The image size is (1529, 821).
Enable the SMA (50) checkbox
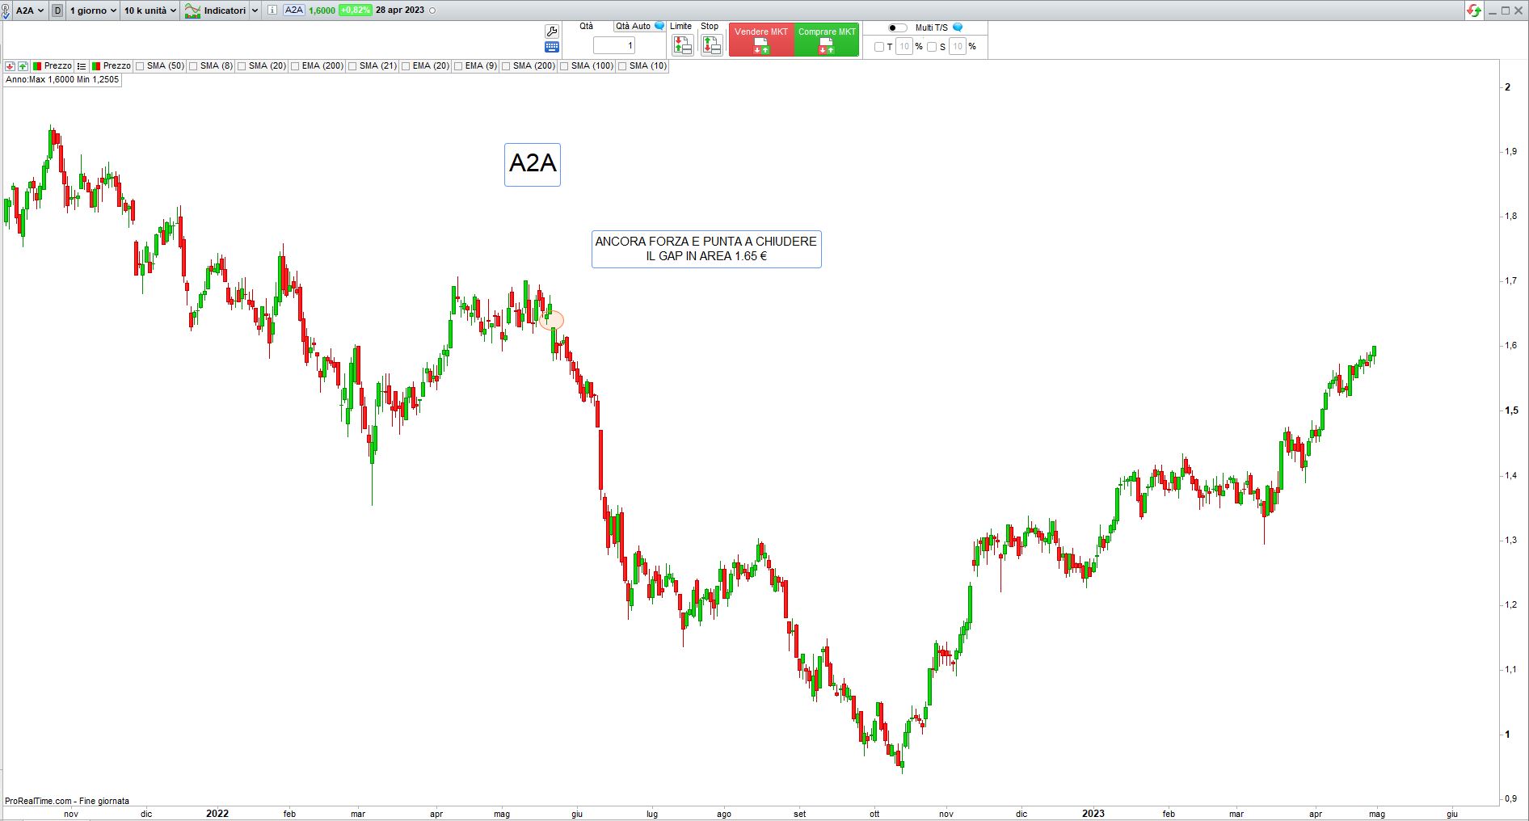click(140, 66)
